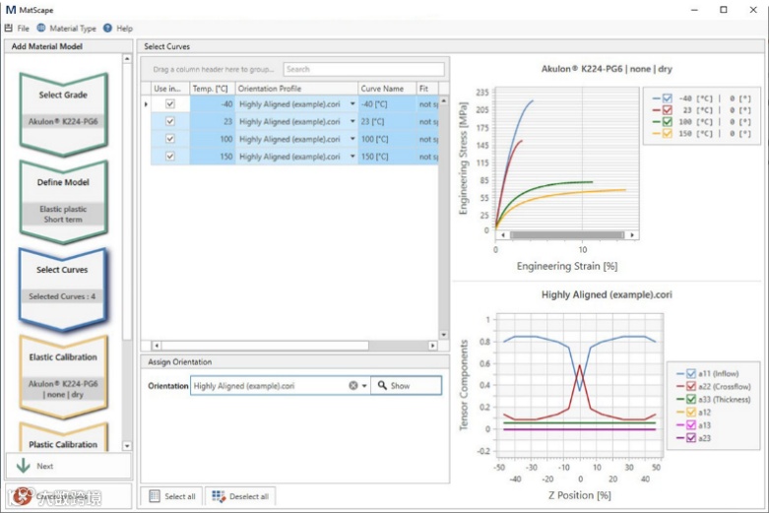Go to the Define Model step
This screenshot has width=769, height=513.
(63, 202)
